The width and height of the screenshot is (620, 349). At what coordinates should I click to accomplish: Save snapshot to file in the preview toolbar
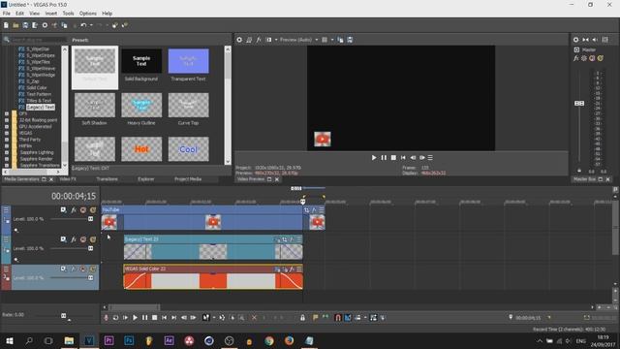(x=350, y=40)
